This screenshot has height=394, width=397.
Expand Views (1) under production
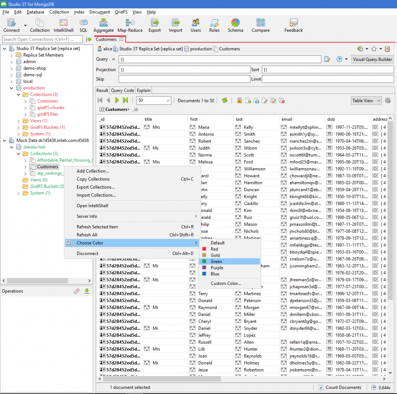(18, 121)
